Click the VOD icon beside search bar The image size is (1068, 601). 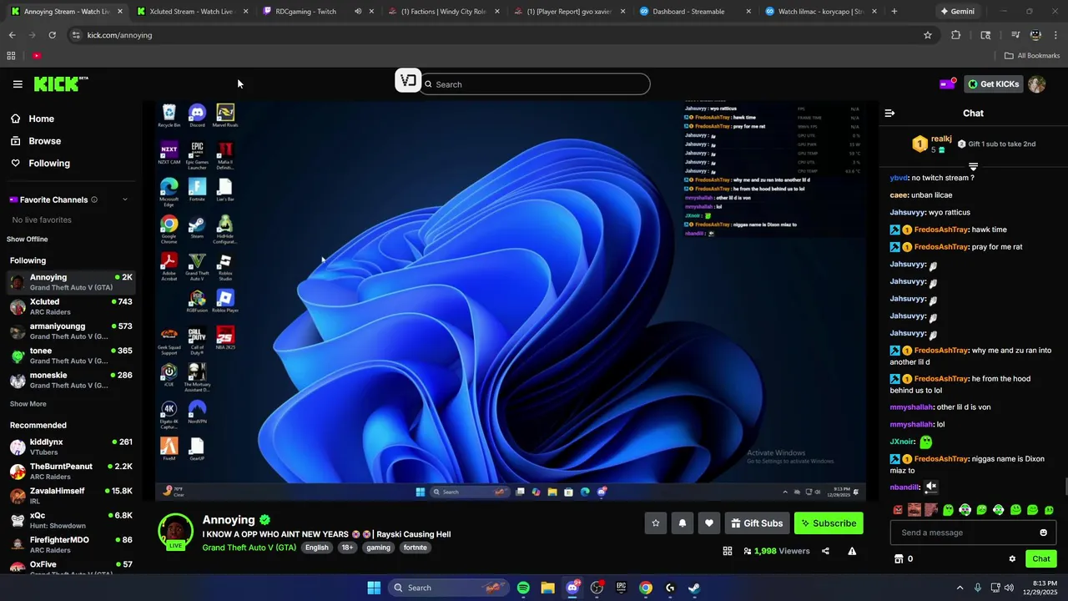pos(408,81)
